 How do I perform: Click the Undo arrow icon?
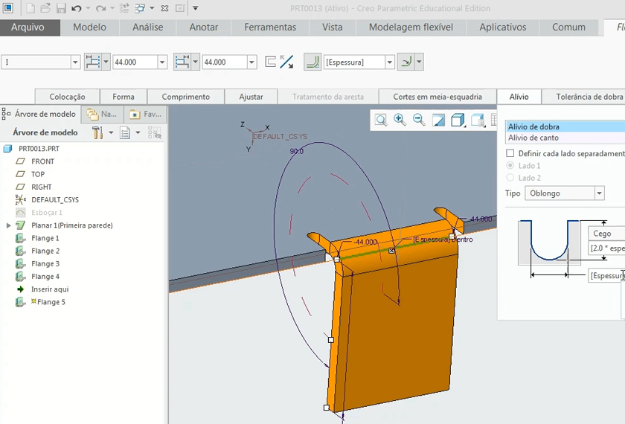76,9
